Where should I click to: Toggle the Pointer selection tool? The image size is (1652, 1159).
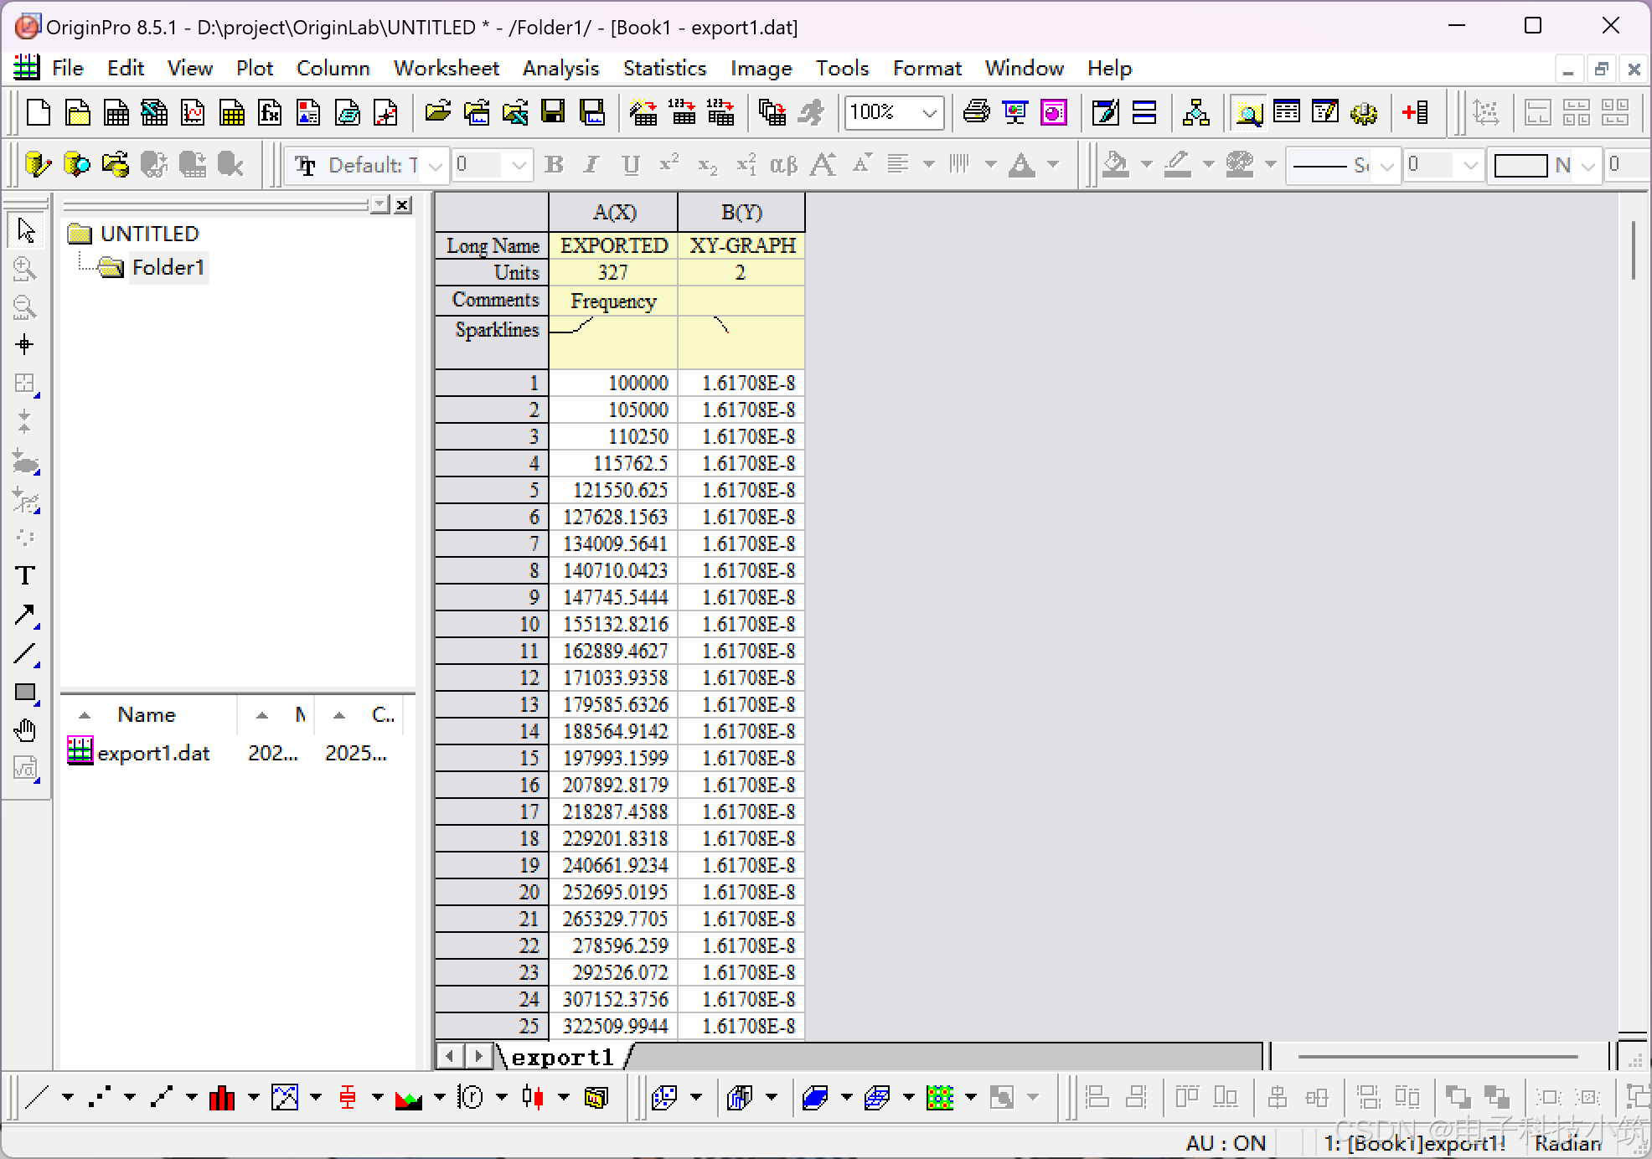[26, 230]
